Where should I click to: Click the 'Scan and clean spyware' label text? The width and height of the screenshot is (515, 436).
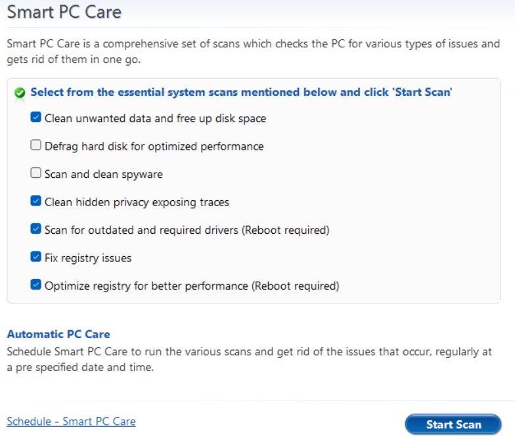coord(104,175)
